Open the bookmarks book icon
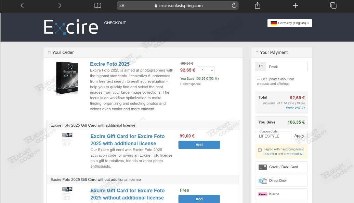354x203 pixels. [98, 6]
